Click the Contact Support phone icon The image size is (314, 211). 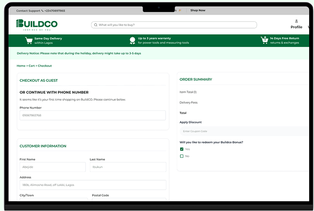[x=42, y=10]
